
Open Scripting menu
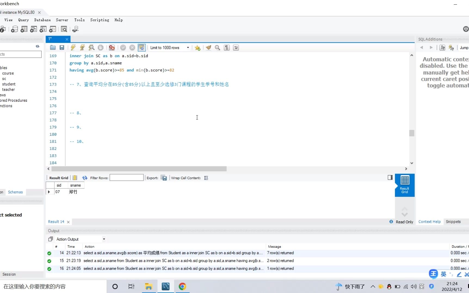(x=100, y=20)
